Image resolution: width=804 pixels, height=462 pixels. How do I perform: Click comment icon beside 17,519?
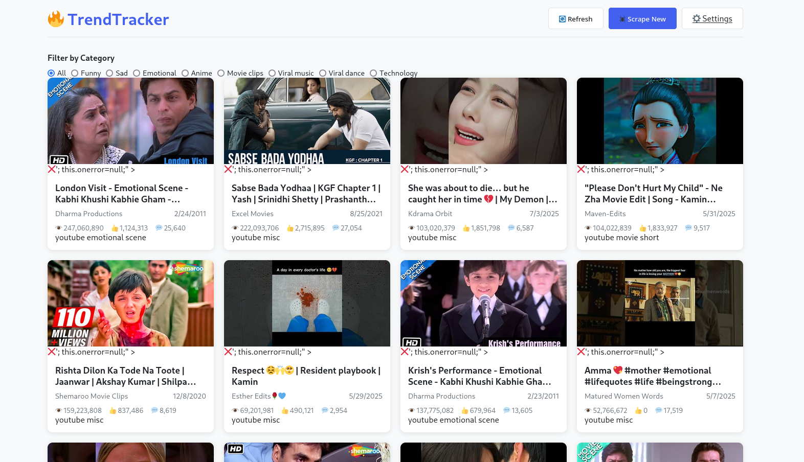(659, 410)
